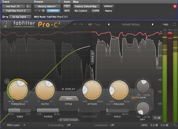
Task: Click the MIDI Node FabFilter Pro-C 2 1 text
Action: [51, 17]
